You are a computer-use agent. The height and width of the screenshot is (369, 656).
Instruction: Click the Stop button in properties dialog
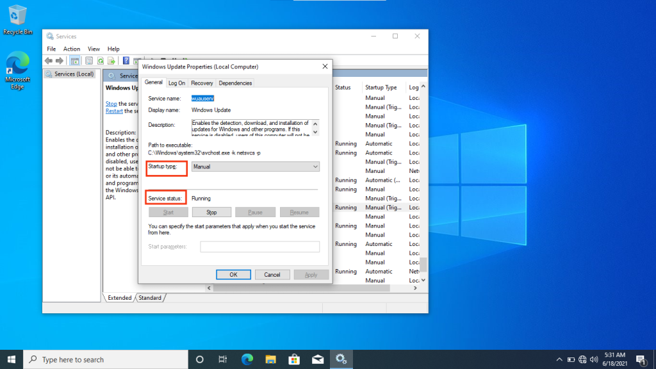(211, 213)
